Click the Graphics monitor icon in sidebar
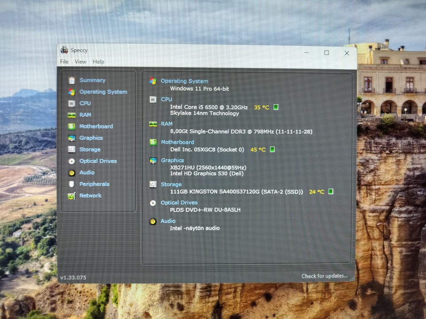This screenshot has height=319, width=426. [72, 138]
